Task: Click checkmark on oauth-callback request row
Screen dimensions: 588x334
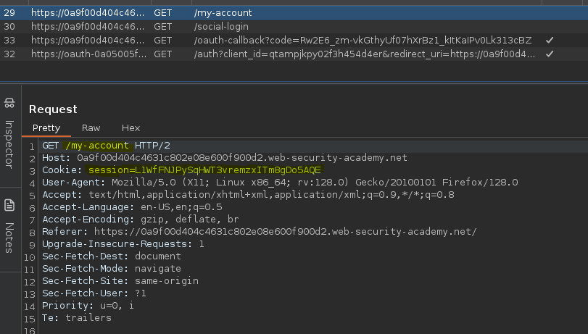Action: coord(550,40)
